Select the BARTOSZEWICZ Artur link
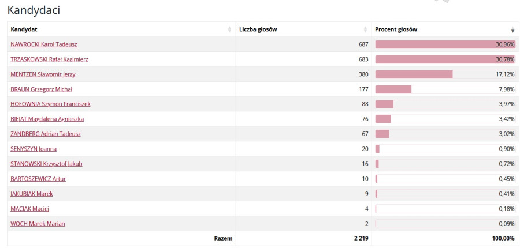This screenshot has height=248, width=520. (38, 179)
